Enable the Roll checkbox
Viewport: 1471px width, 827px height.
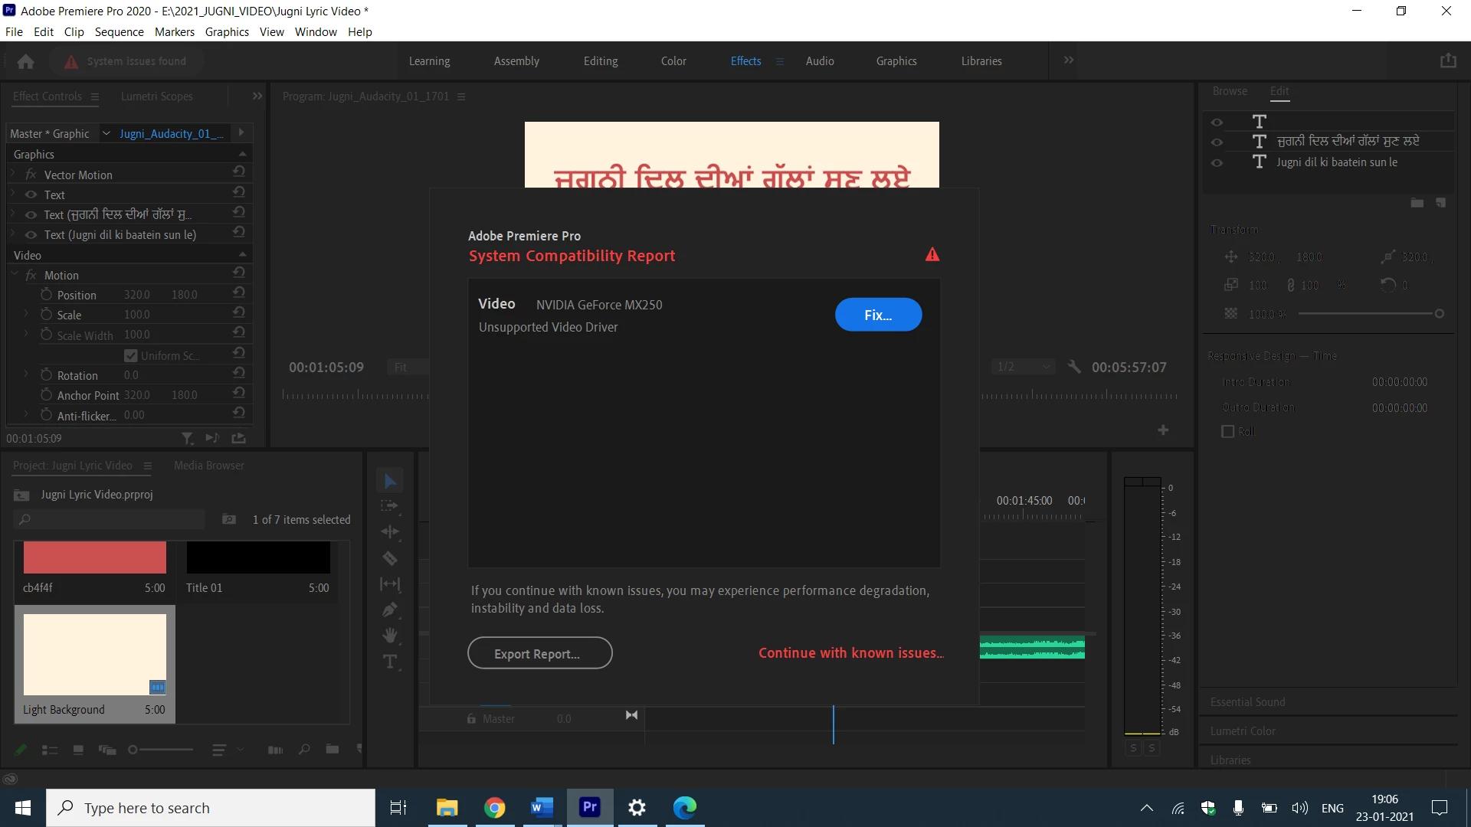coord(1227,431)
